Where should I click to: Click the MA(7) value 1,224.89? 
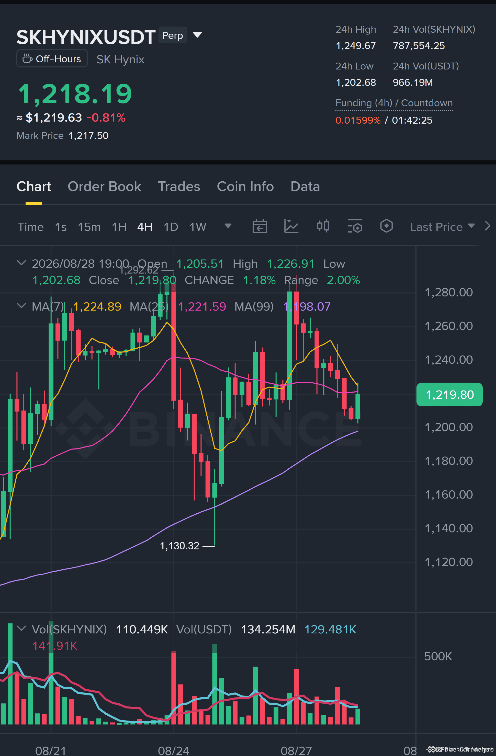point(97,306)
